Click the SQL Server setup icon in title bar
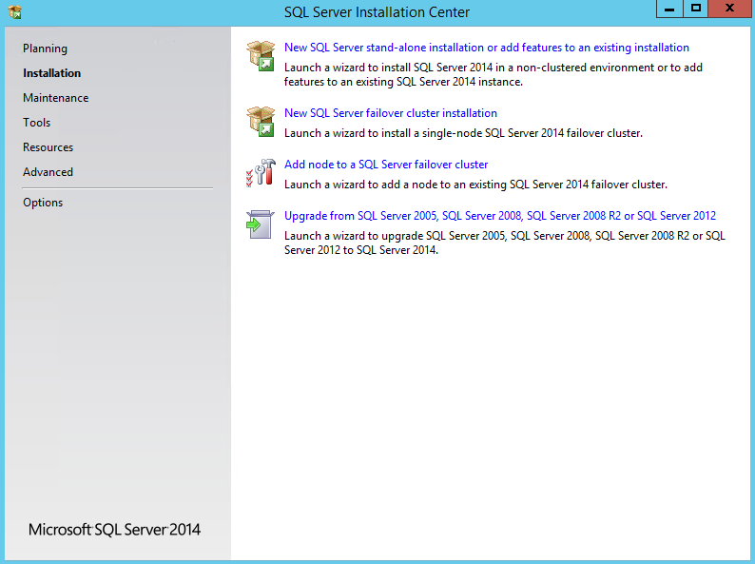The image size is (755, 564). [15, 11]
